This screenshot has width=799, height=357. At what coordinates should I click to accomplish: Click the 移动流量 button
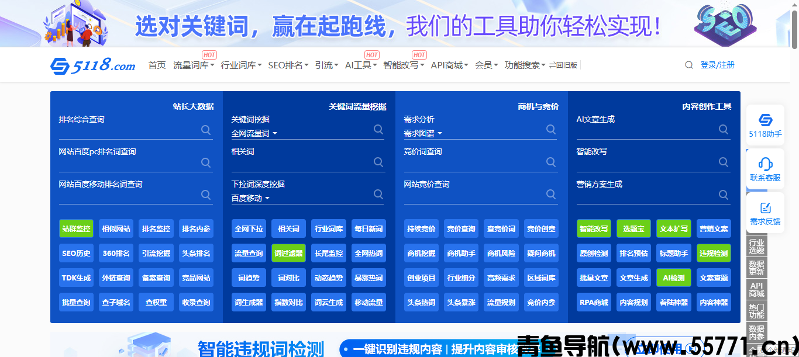click(368, 302)
